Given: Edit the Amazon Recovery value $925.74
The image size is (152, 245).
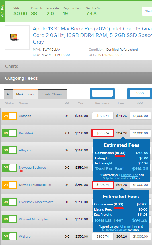Looking at the screenshot, I should click(x=103, y=116).
